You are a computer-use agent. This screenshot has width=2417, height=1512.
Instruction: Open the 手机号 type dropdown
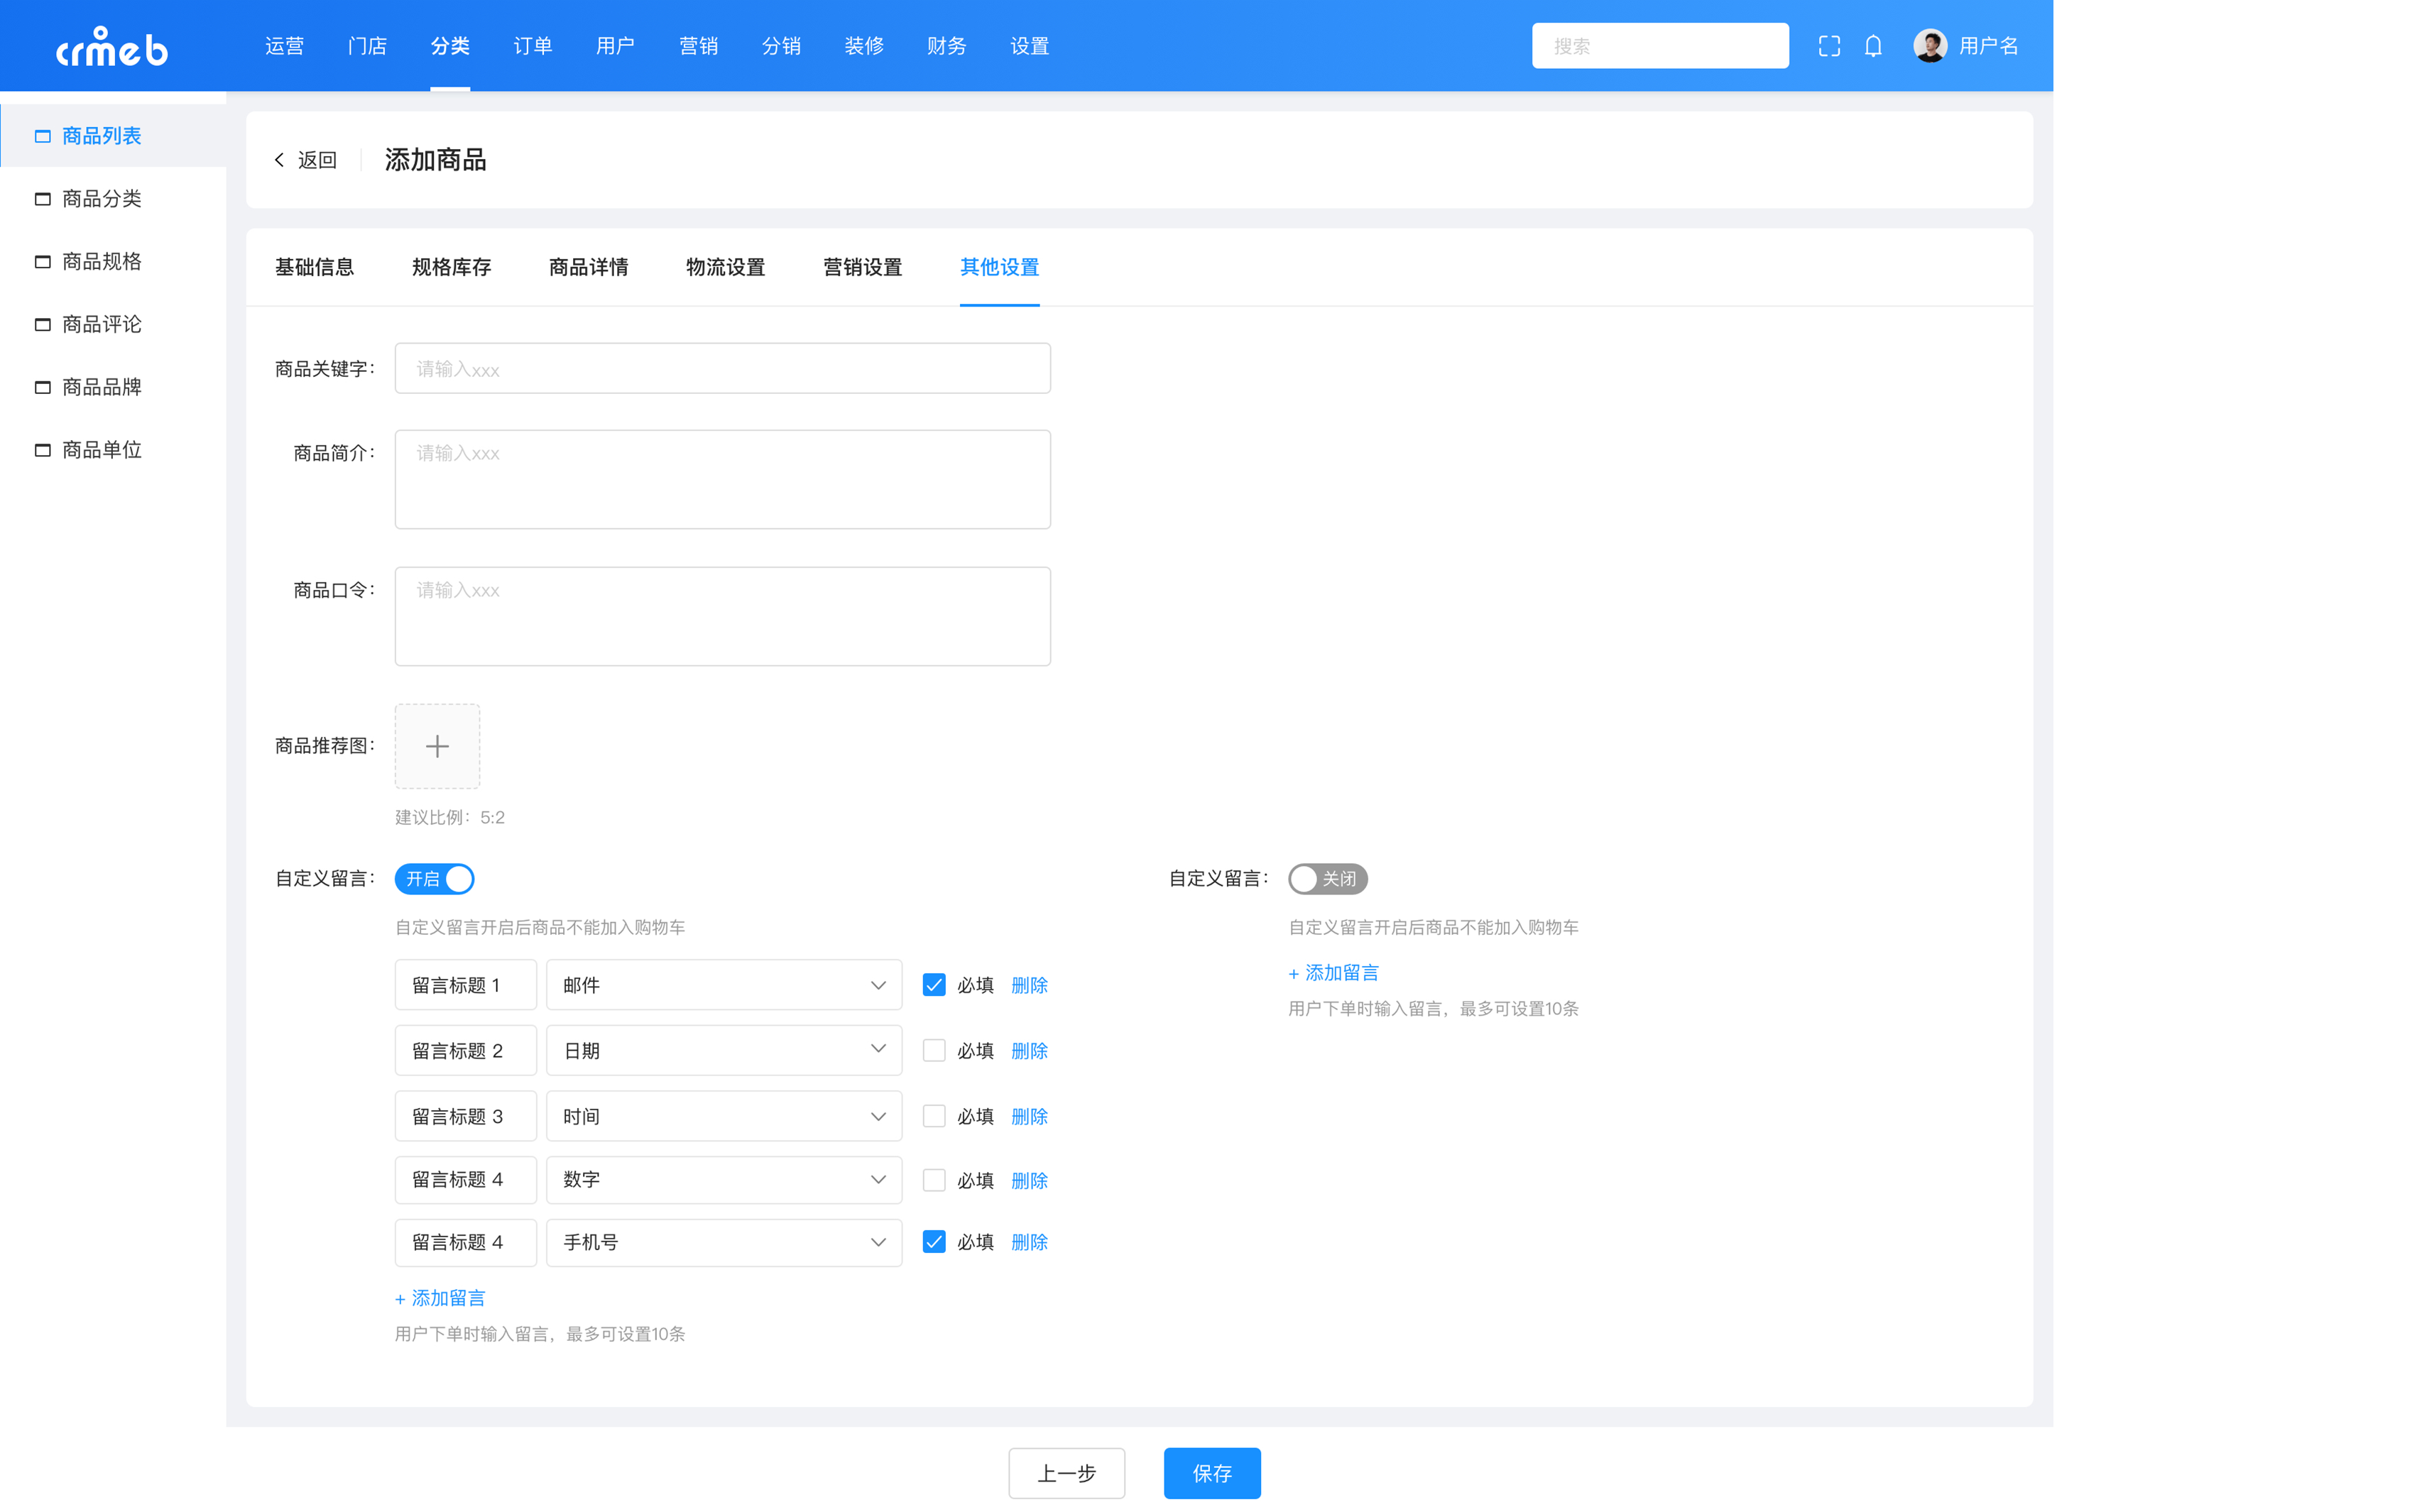coord(724,1242)
